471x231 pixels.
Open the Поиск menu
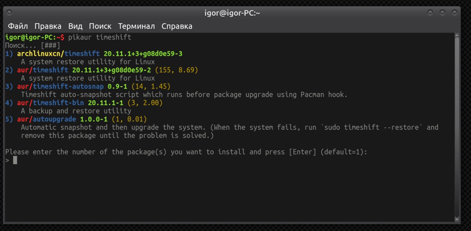click(x=100, y=26)
